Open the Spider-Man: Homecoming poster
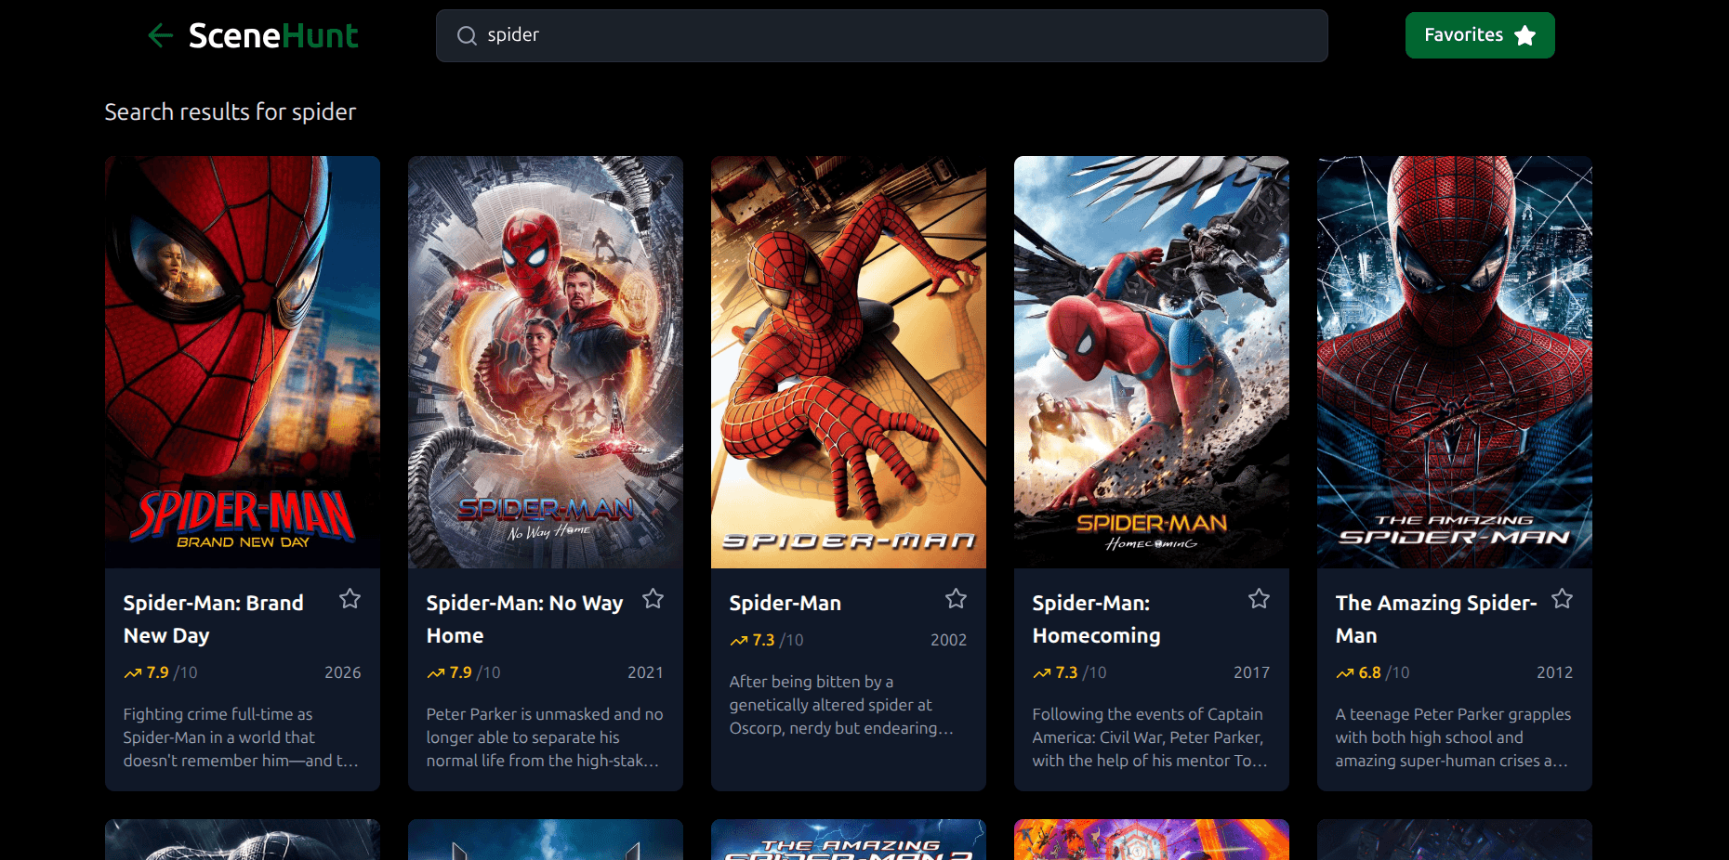Image resolution: width=1729 pixels, height=860 pixels. pos(1152,362)
